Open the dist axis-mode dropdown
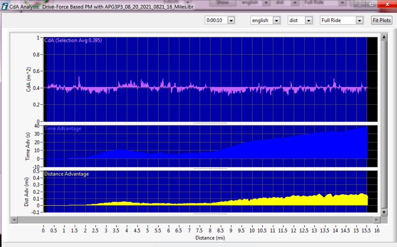Image resolution: width=397 pixels, height=247 pixels. click(308, 20)
